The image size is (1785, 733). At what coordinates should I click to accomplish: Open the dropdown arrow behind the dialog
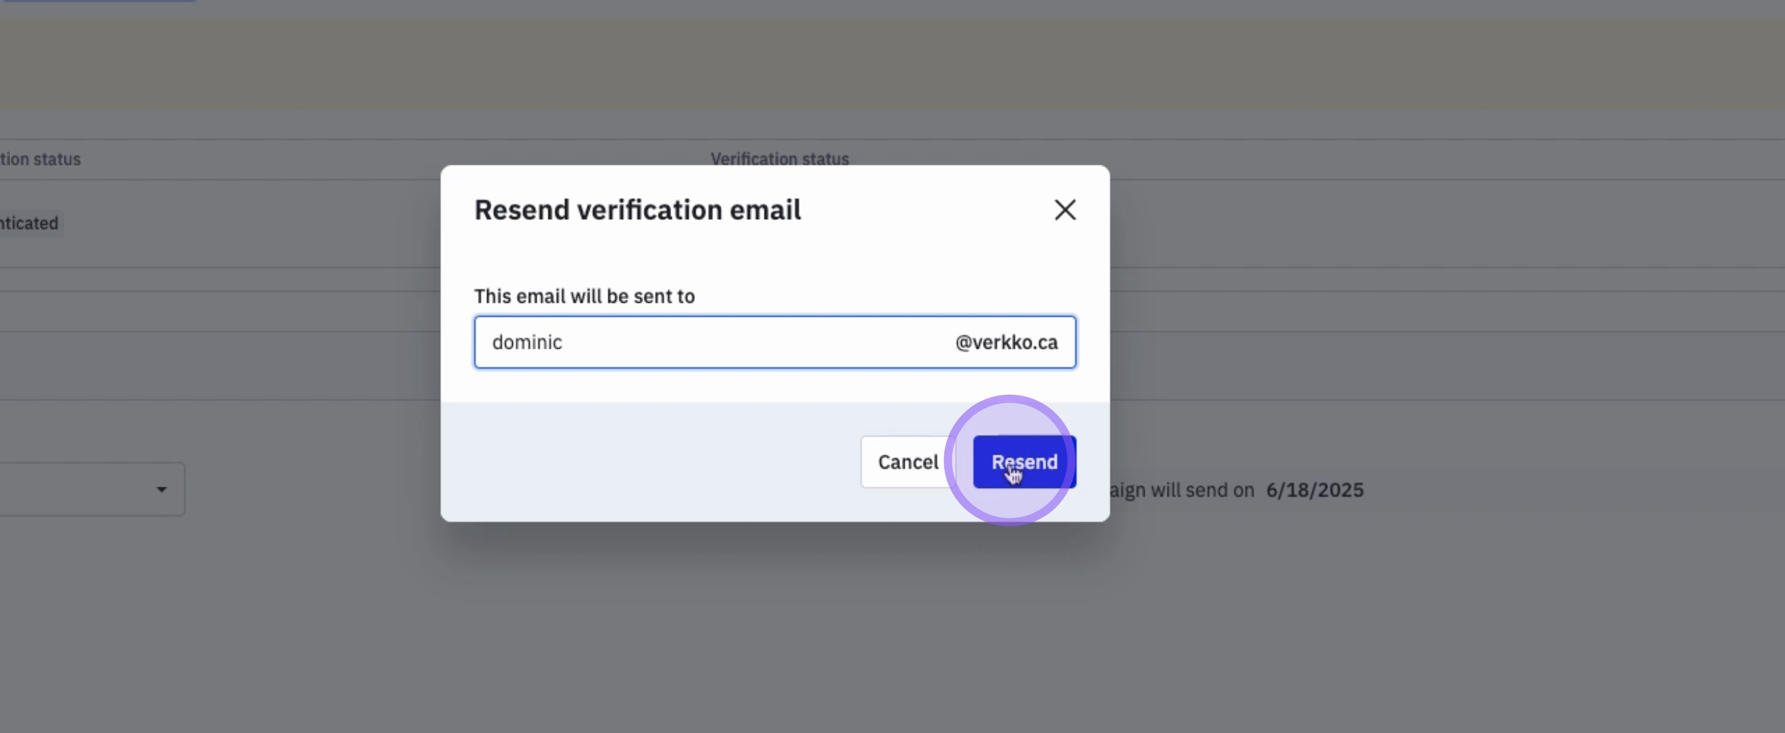coord(162,489)
